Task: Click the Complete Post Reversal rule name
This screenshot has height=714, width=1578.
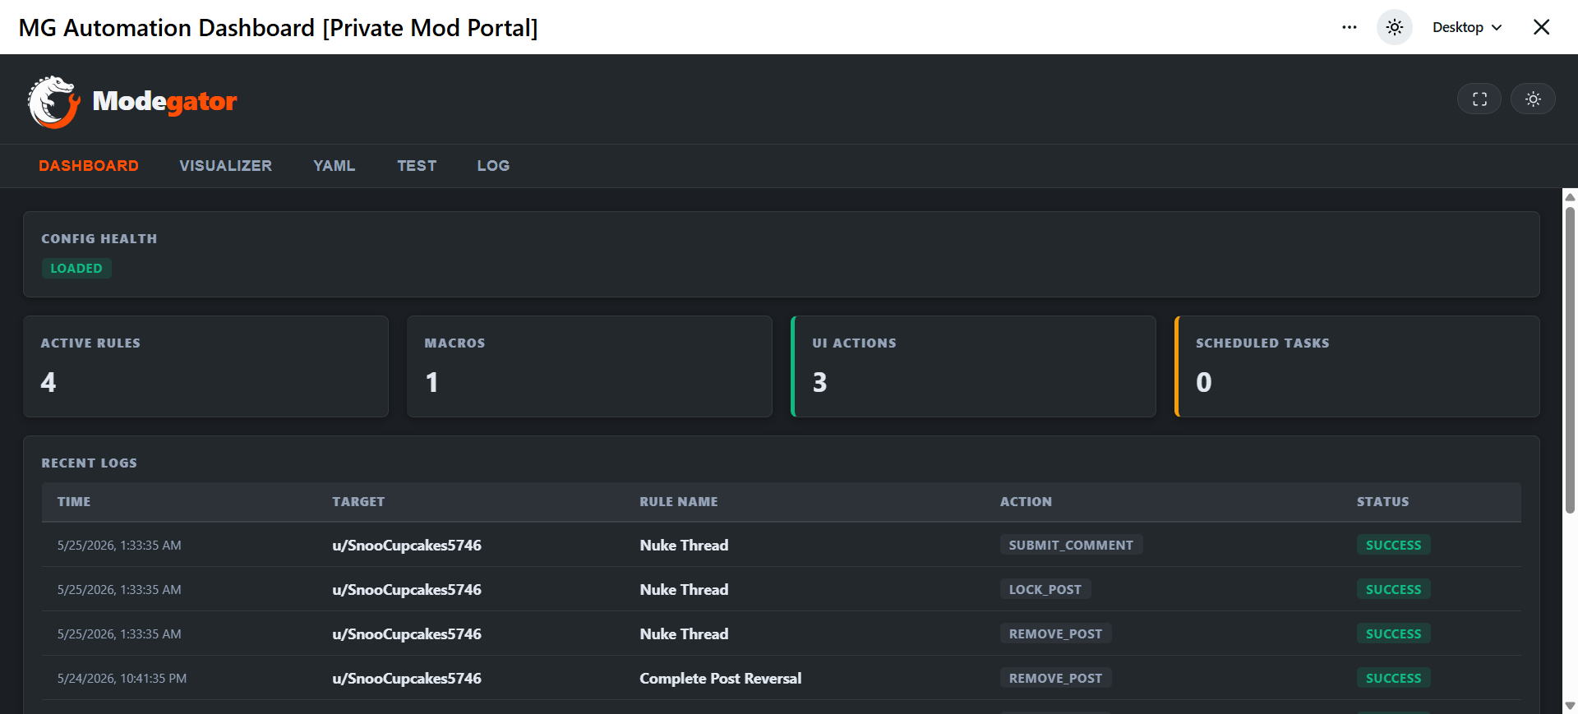Action: 721,678
